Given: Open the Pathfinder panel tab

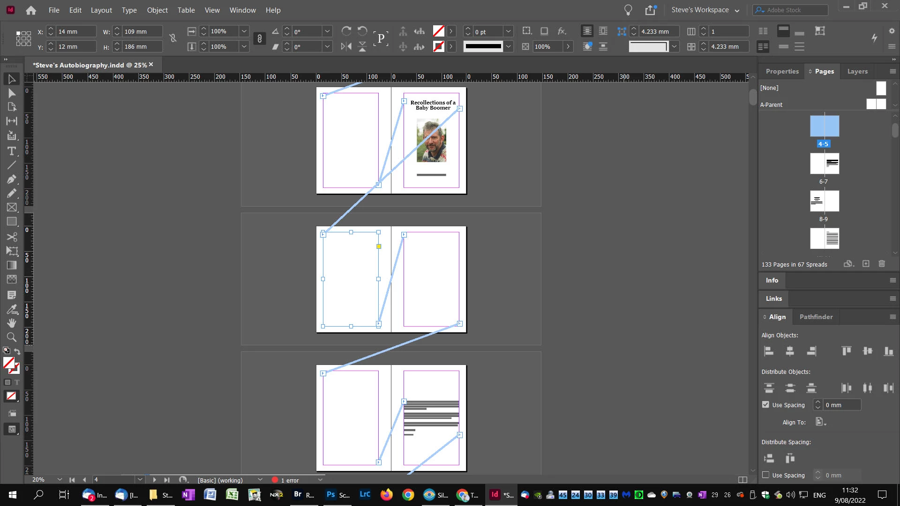Looking at the screenshot, I should [x=816, y=317].
